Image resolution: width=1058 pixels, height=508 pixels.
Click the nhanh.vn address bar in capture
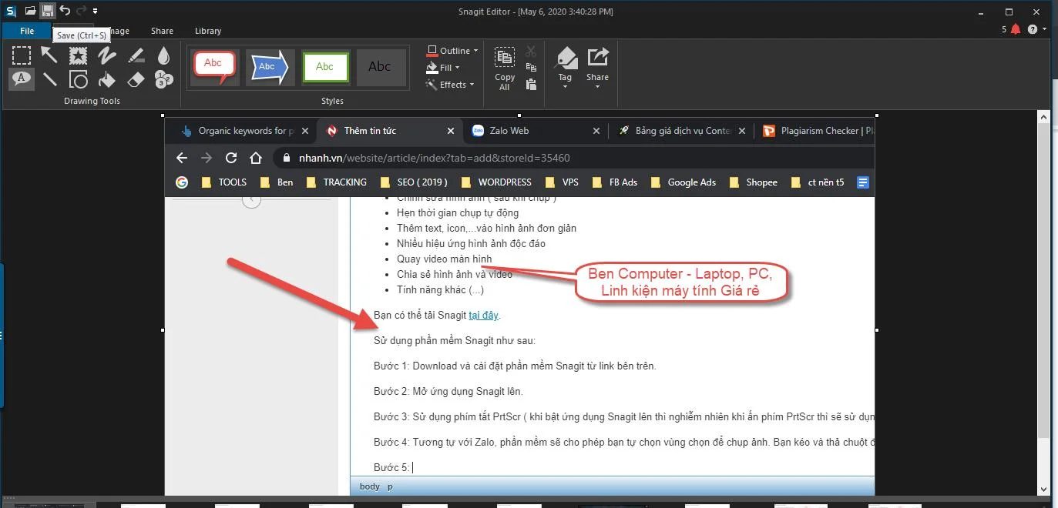(x=573, y=158)
